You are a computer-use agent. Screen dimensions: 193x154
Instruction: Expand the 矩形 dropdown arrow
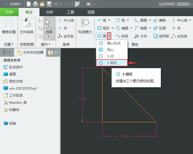pyautogui.click(x=112, y=28)
